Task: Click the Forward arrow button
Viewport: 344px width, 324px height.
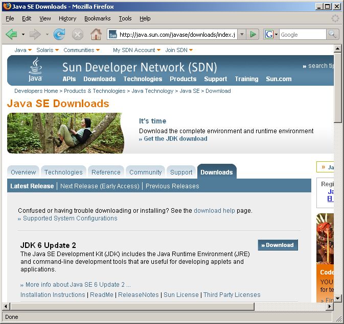Action: click(x=35, y=34)
